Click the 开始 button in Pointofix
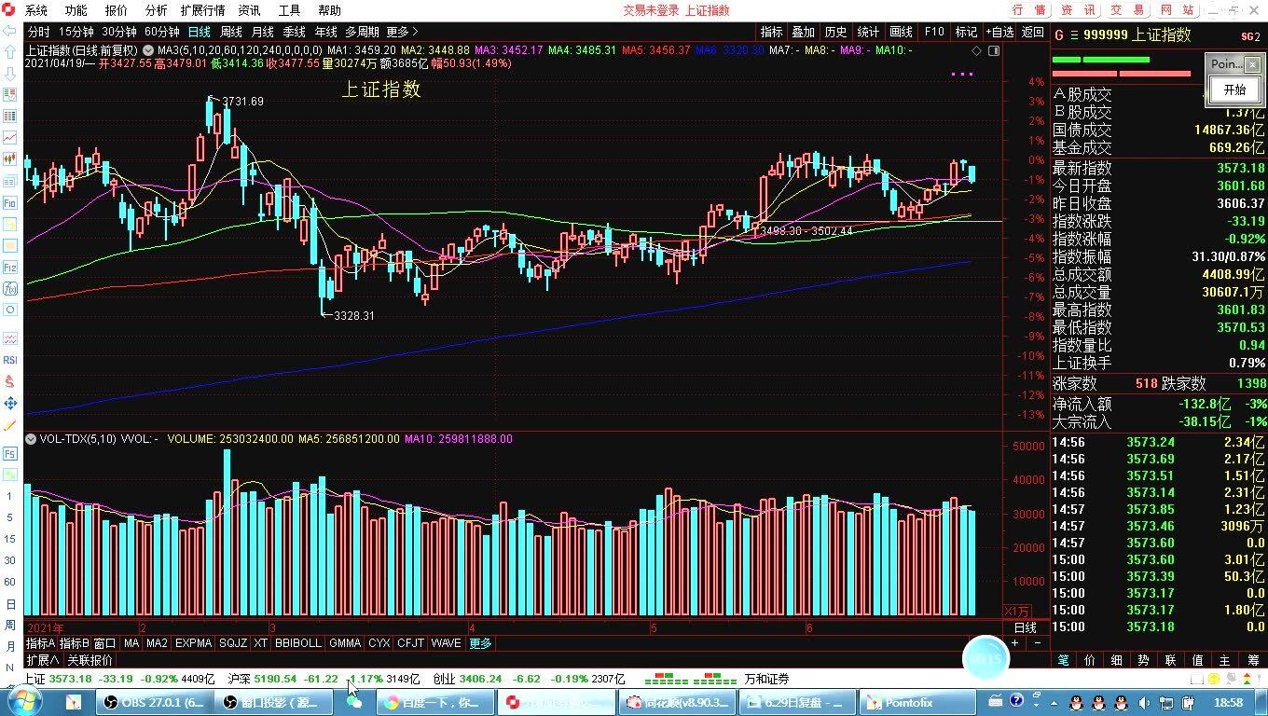 [1234, 89]
